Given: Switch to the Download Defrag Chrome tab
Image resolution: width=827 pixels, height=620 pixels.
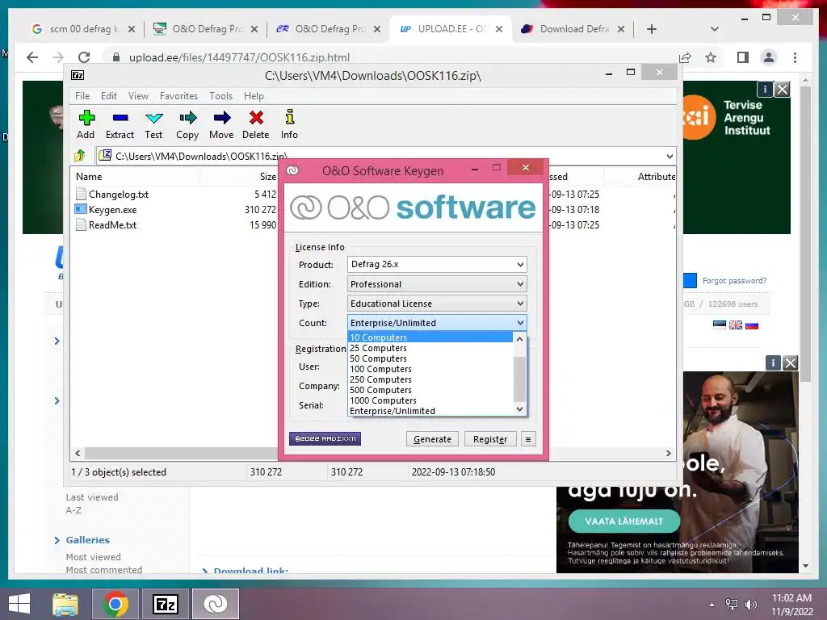Looking at the screenshot, I should point(573,29).
